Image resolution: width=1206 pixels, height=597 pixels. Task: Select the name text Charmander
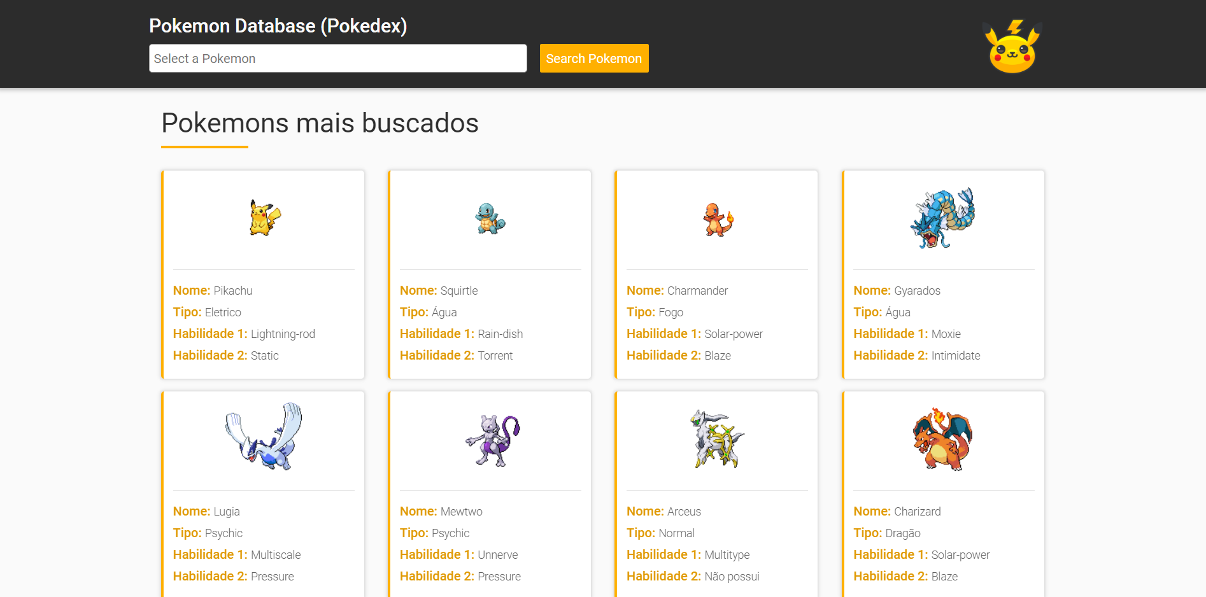[x=697, y=291]
